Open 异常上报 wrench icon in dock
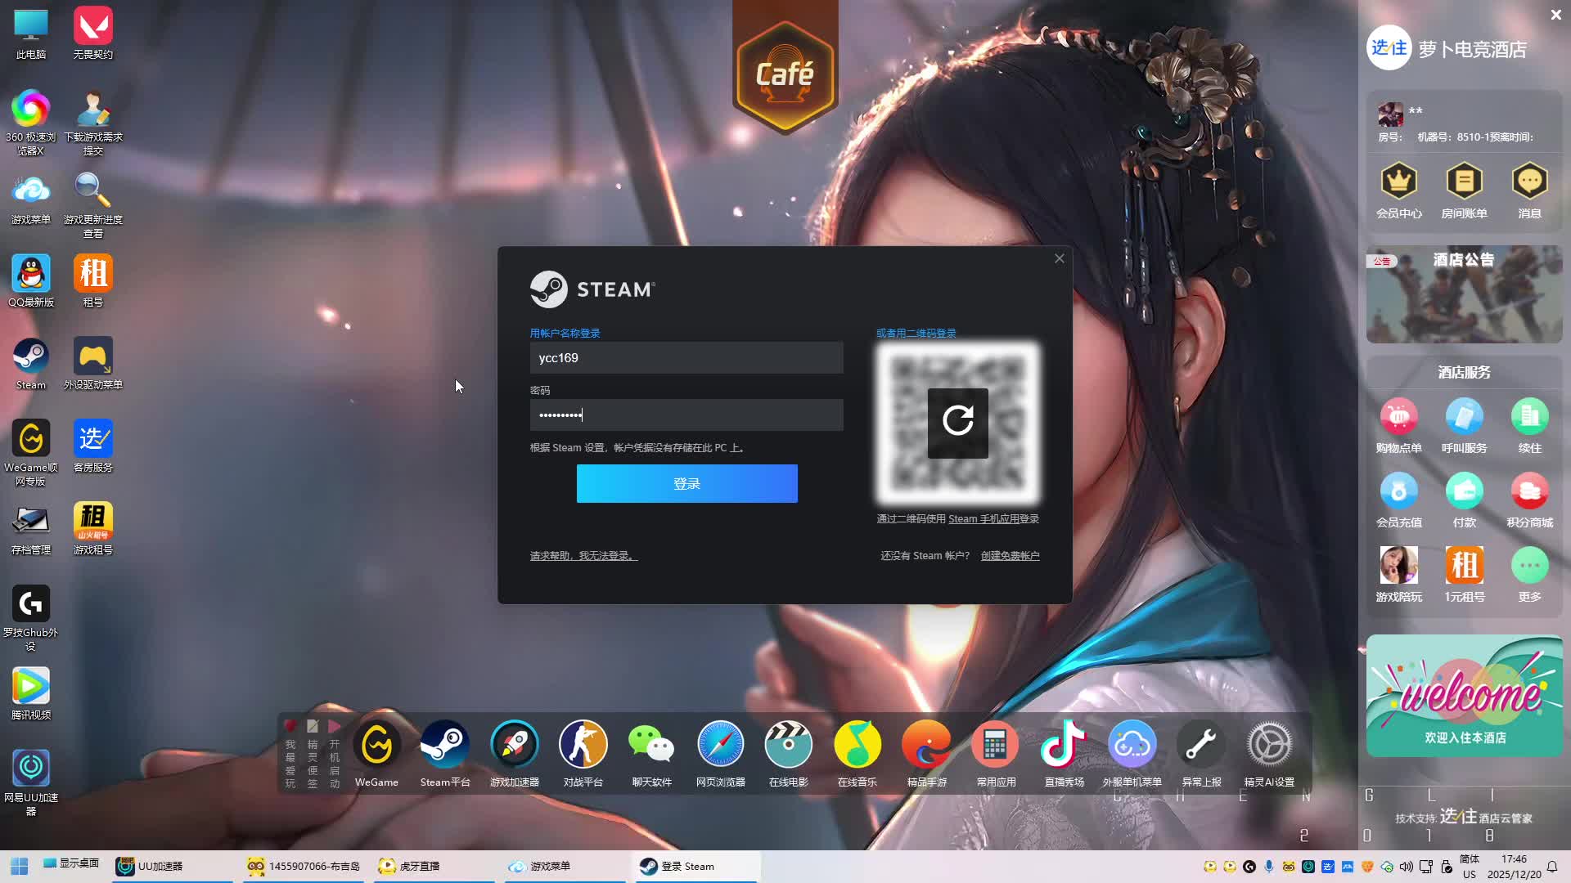 coord(1200,746)
